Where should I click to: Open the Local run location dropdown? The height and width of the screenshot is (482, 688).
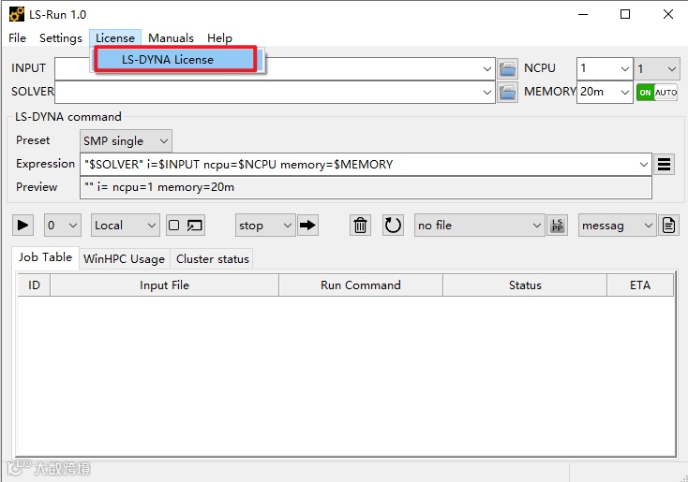[125, 226]
